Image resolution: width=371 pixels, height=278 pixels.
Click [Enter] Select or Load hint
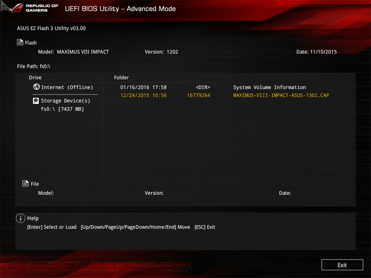click(52, 227)
